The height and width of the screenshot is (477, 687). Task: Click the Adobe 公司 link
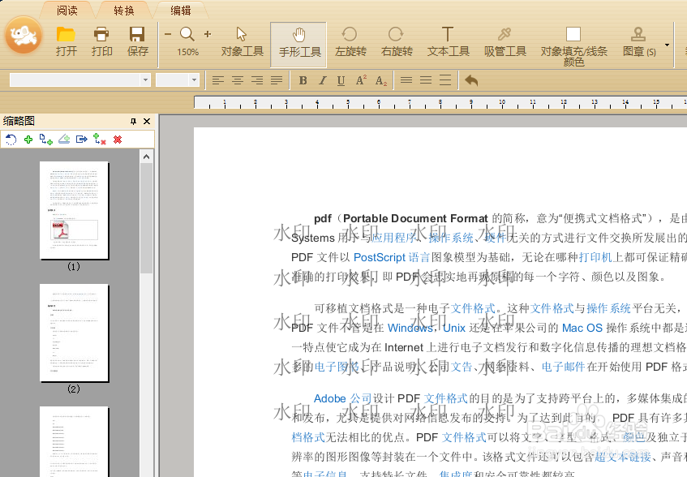[x=342, y=398]
